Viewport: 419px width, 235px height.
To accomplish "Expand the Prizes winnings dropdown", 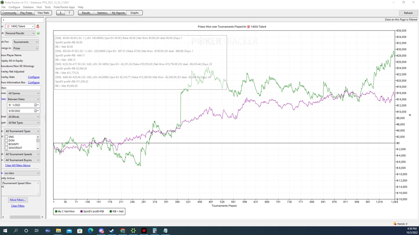I will click(25, 48).
